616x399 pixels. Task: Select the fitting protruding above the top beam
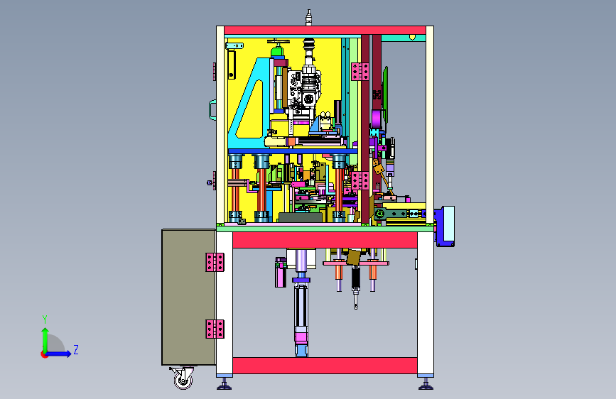[x=309, y=18]
